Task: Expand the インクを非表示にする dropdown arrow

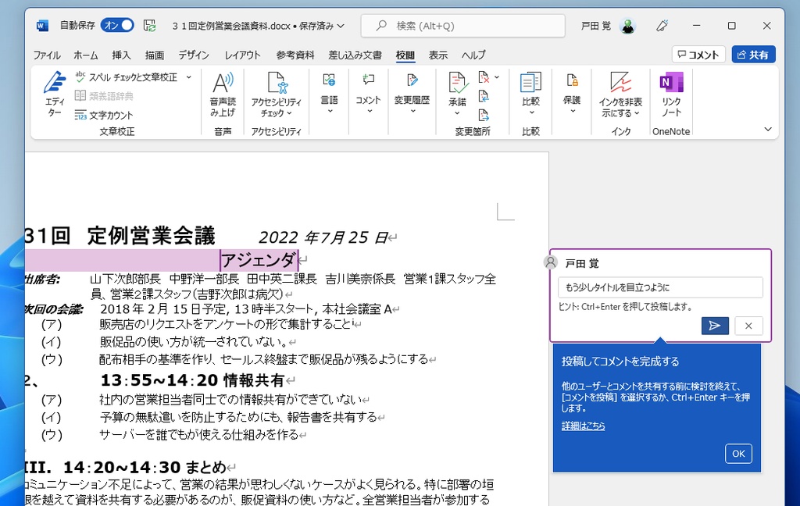Action: pyautogui.click(x=637, y=113)
